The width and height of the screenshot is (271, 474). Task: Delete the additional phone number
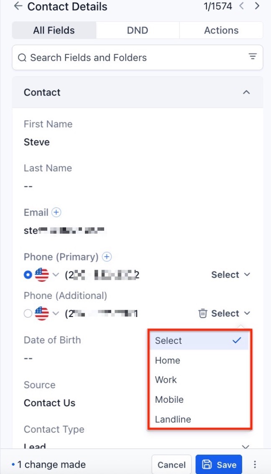pyautogui.click(x=203, y=313)
